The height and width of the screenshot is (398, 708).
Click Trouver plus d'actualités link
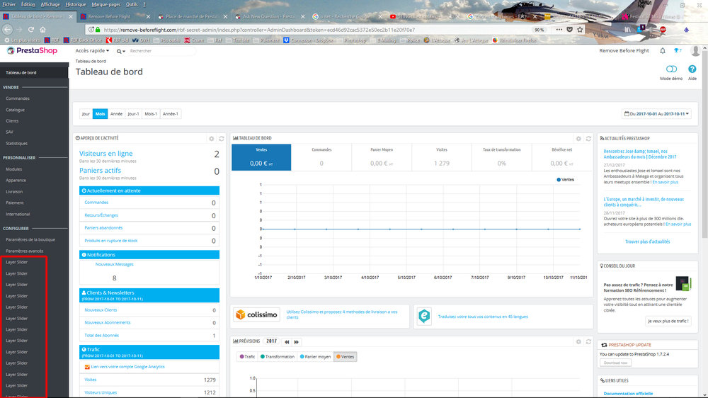649,241
